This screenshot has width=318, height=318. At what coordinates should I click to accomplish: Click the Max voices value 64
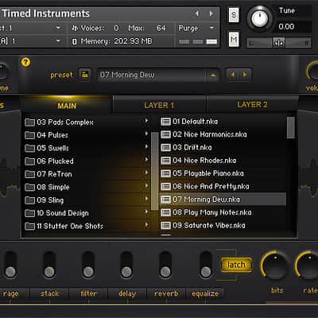[161, 28]
